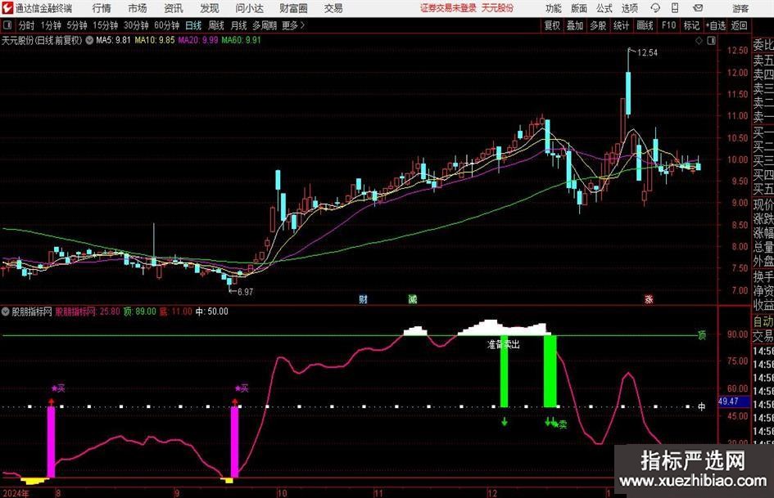Click the 多股 toolbar button
The width and height of the screenshot is (774, 498).
coord(598,25)
